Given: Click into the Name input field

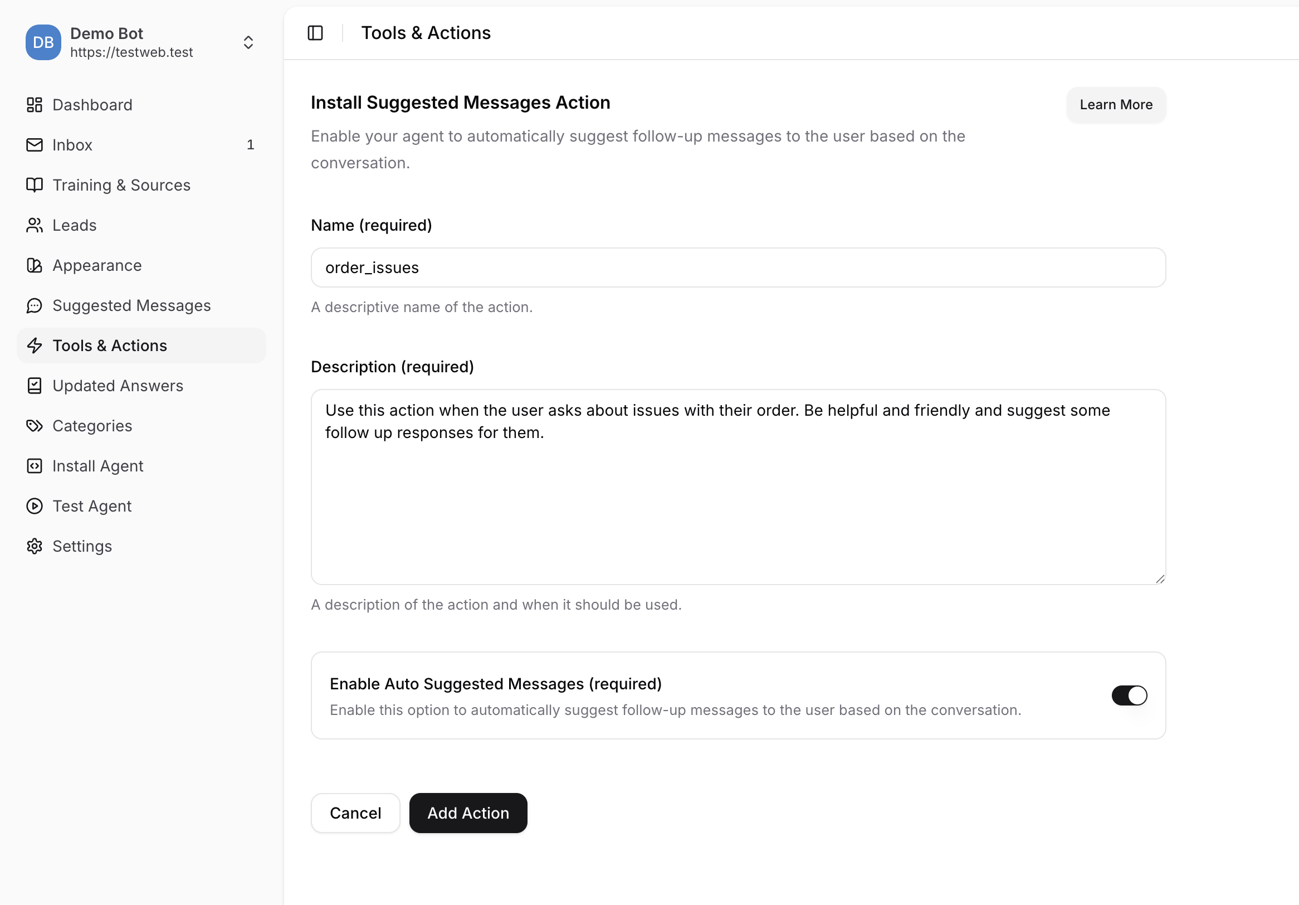Looking at the screenshot, I should tap(737, 267).
